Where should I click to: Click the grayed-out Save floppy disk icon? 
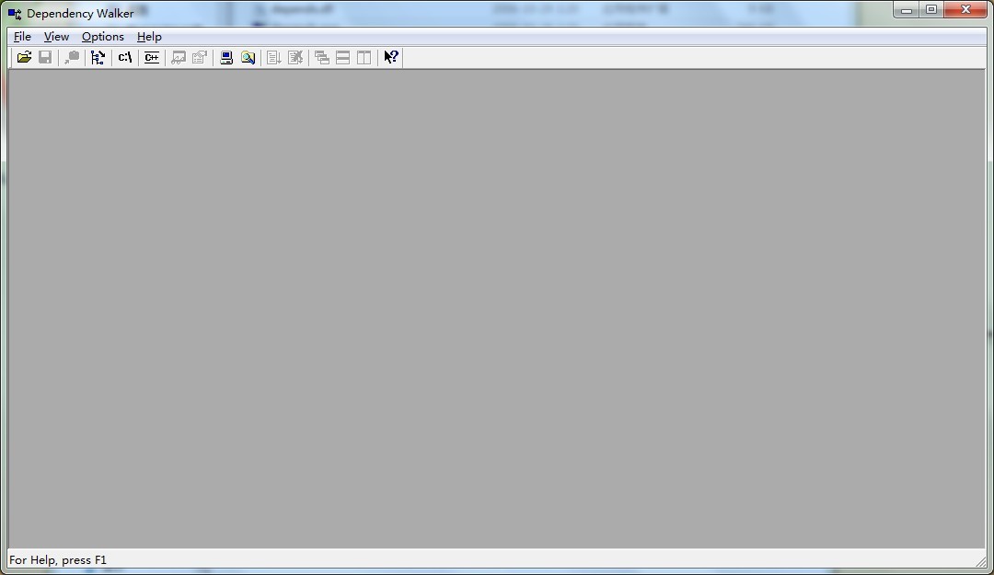coord(45,57)
